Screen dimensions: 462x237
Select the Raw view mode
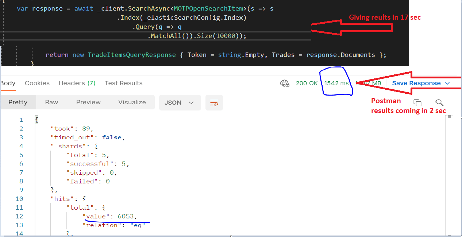point(51,102)
